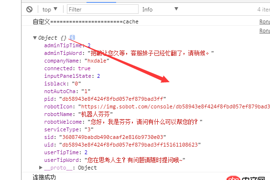
Task: Click the connected: true property
Action: pyautogui.click(x=67, y=68)
